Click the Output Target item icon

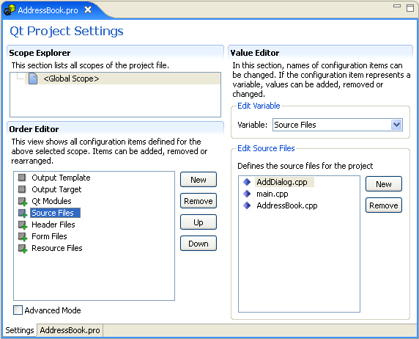(22, 189)
